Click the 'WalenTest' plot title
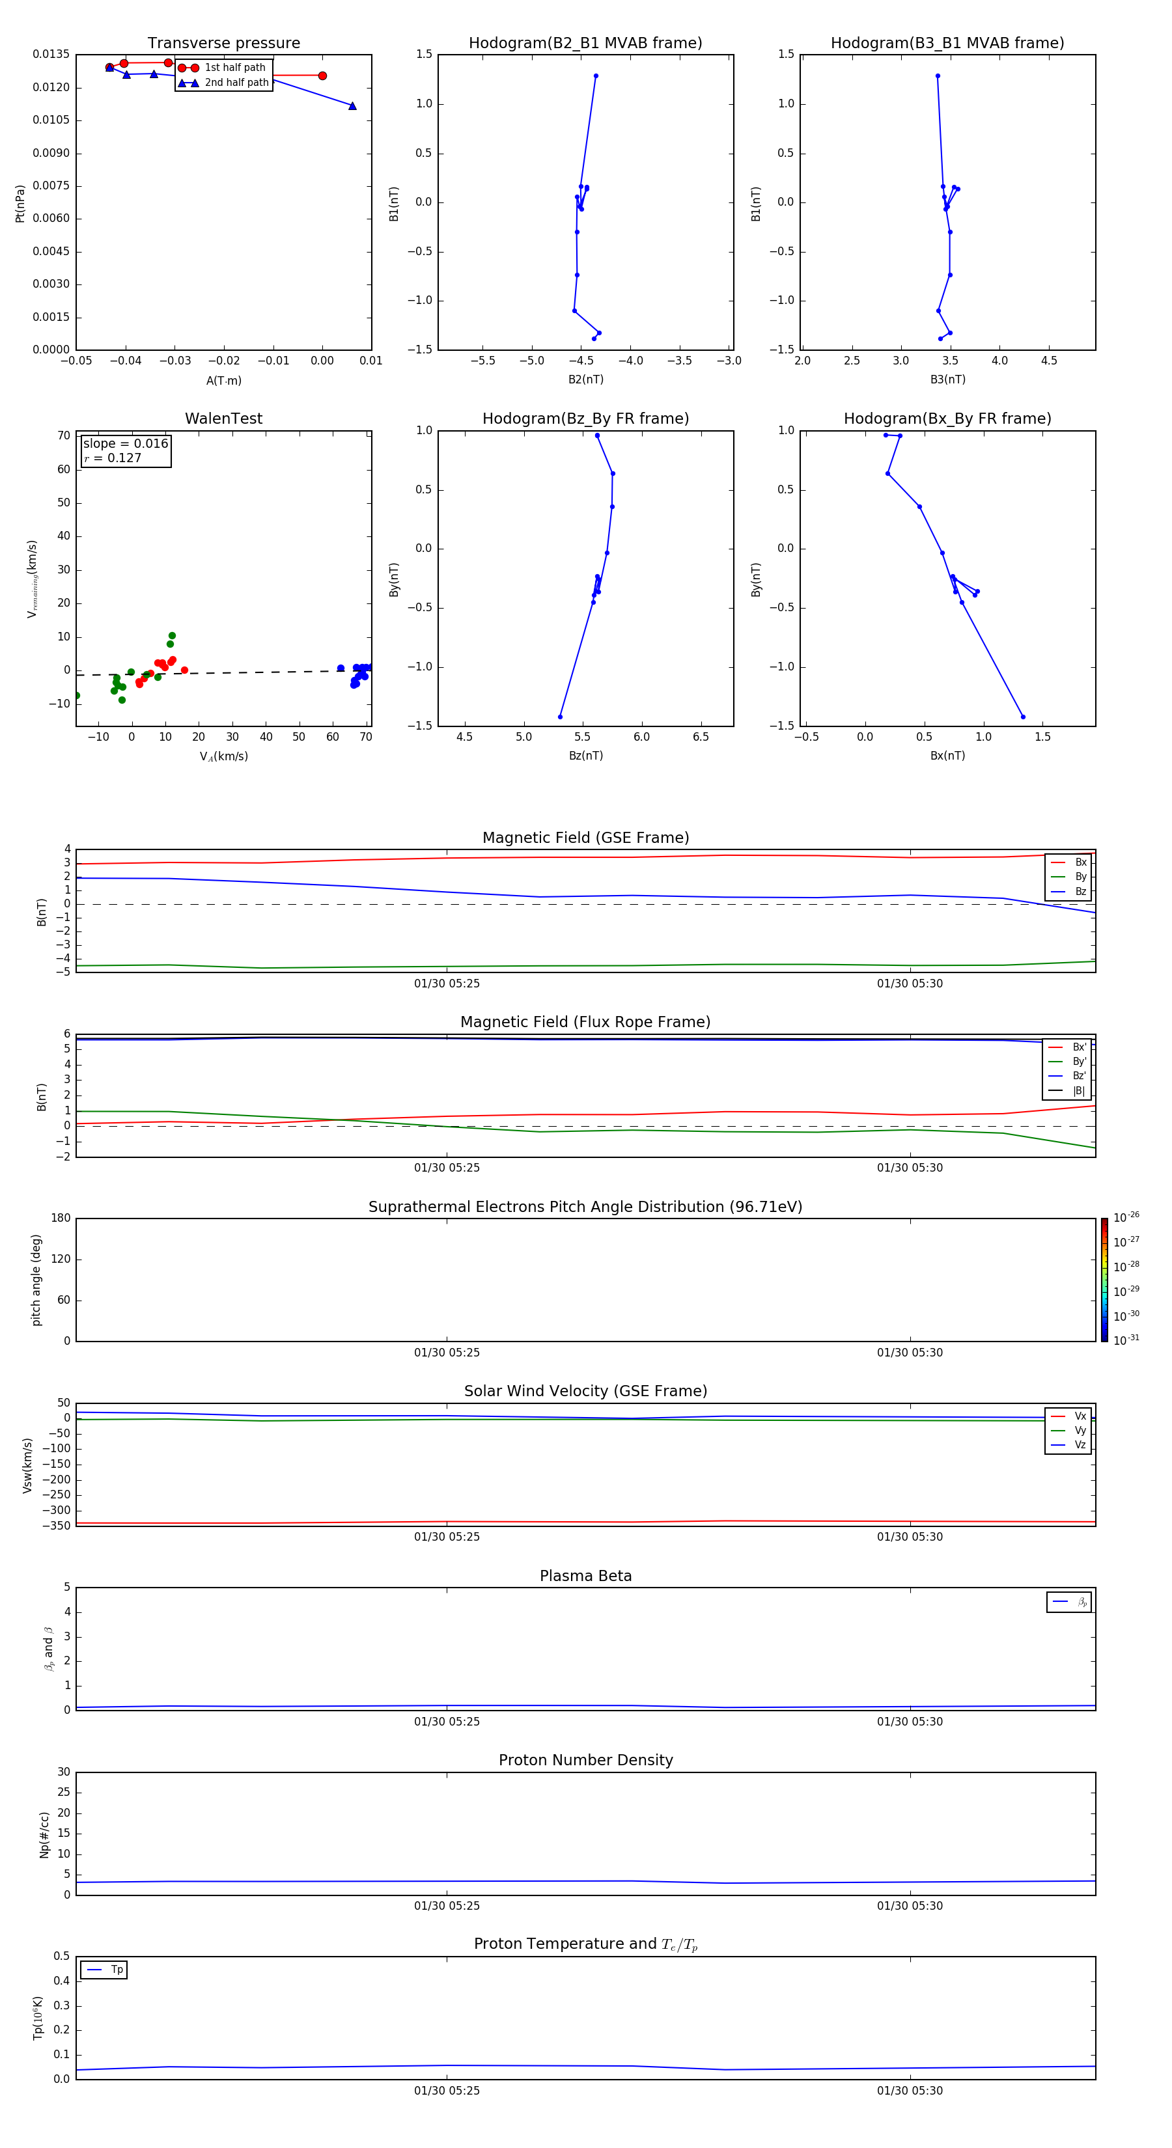Viewport: 1172px width, 2148px height. coord(223,419)
